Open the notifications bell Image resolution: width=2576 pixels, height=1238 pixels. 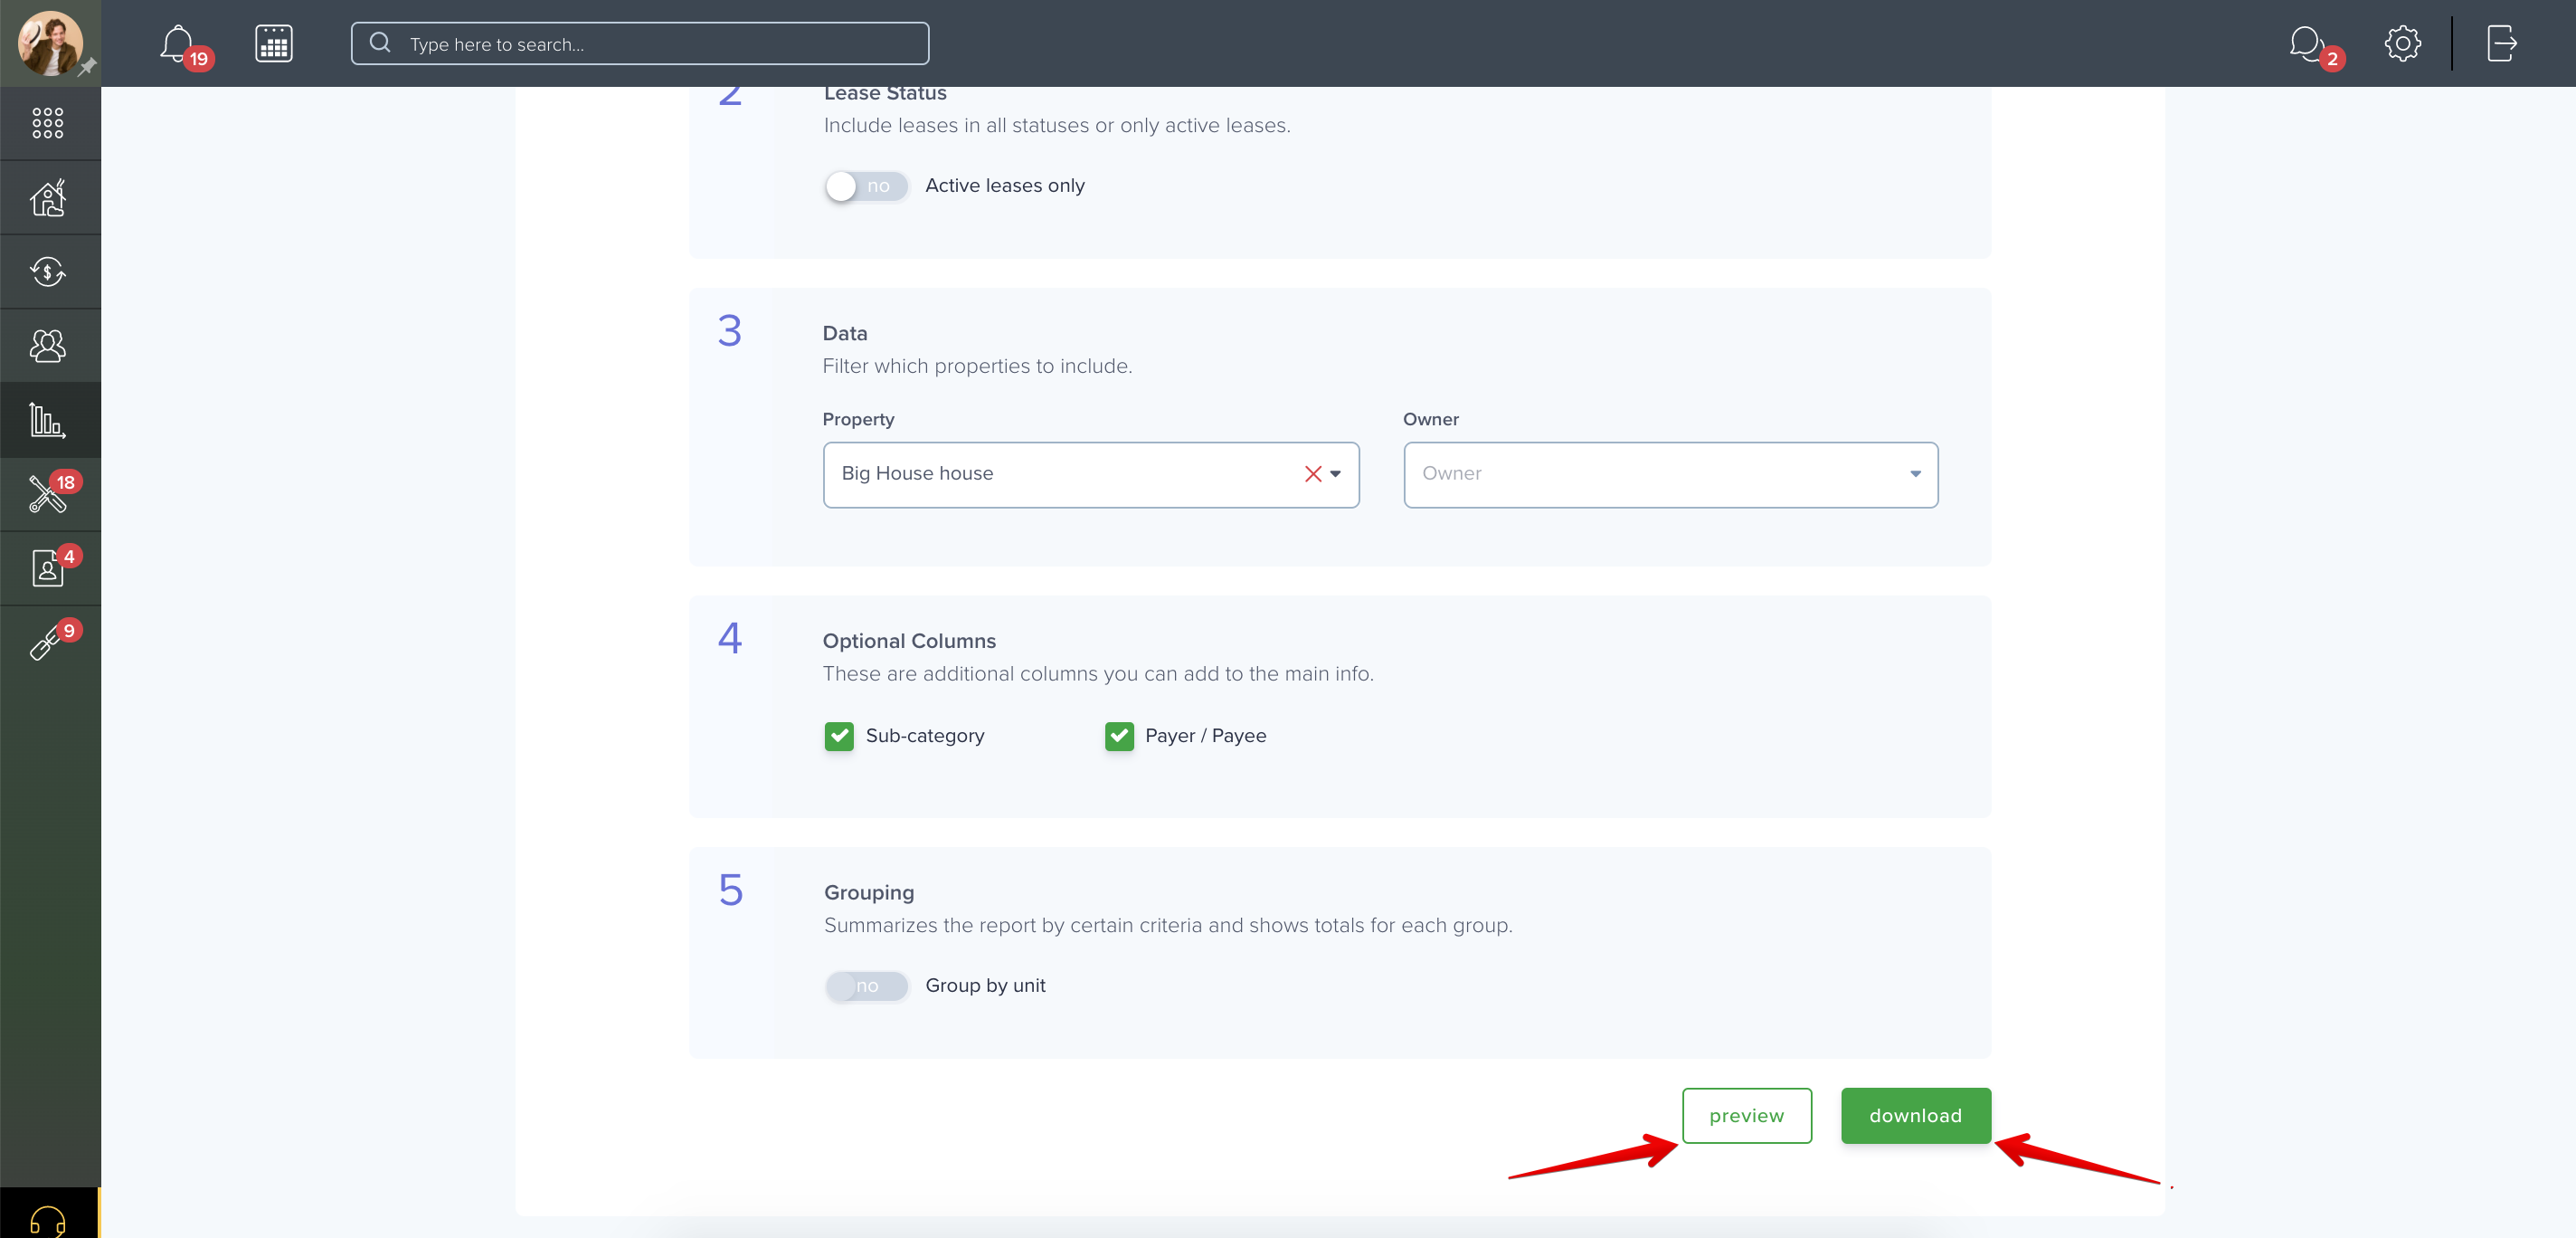[178, 44]
